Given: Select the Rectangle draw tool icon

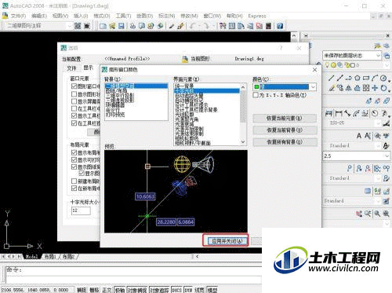Looking at the screenshot, I should click(366, 78).
